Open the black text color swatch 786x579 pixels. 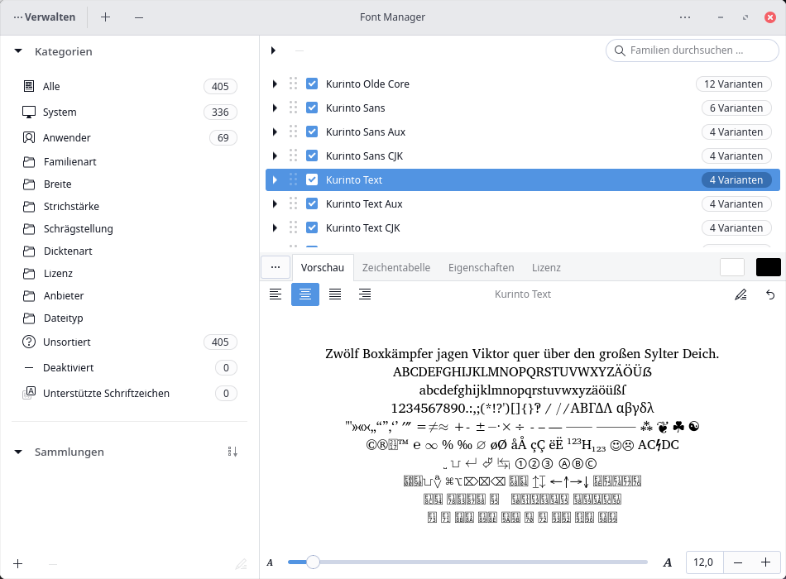(768, 267)
